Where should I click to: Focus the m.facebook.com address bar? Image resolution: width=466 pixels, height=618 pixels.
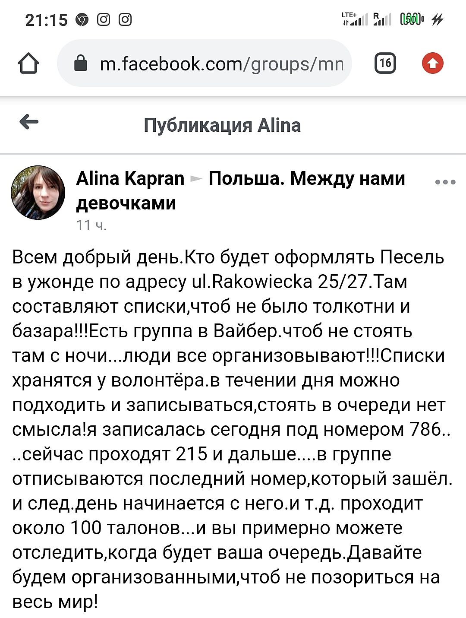coord(221,64)
